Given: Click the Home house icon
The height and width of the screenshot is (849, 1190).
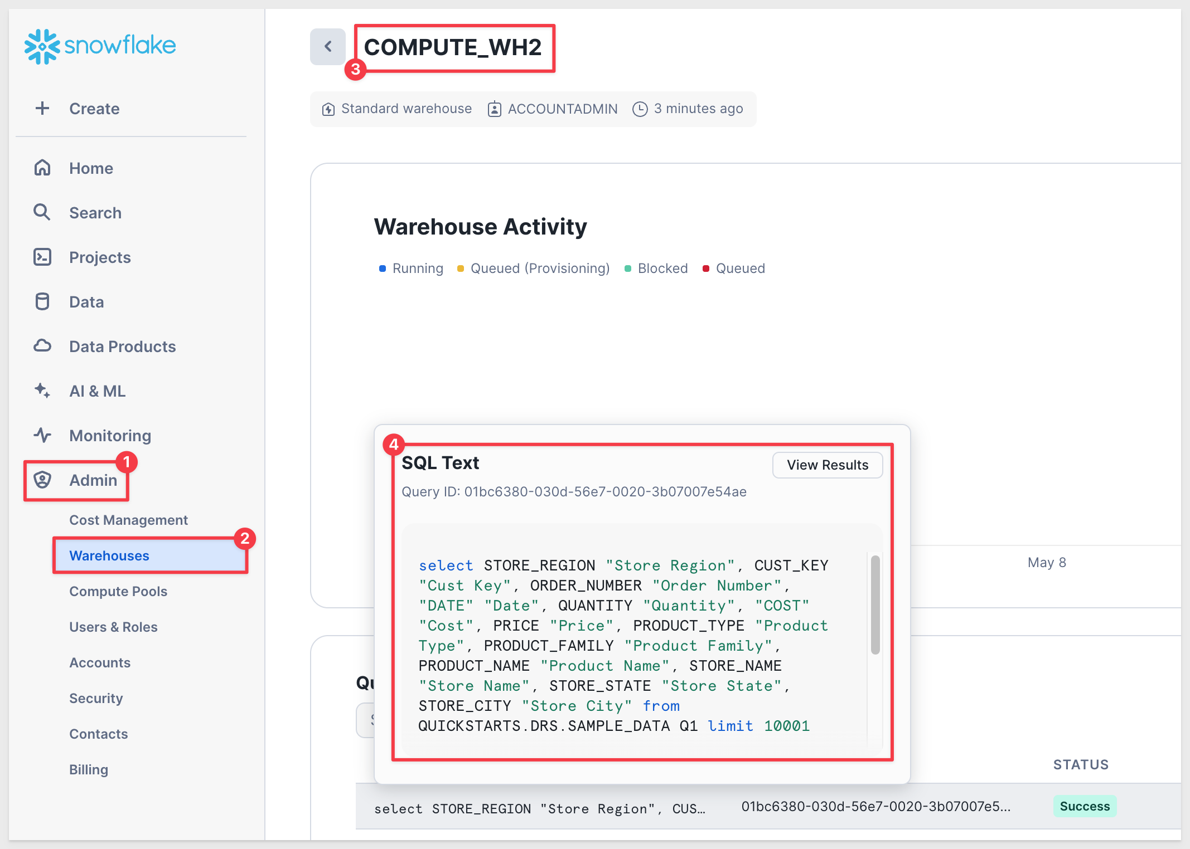Looking at the screenshot, I should click(x=42, y=168).
